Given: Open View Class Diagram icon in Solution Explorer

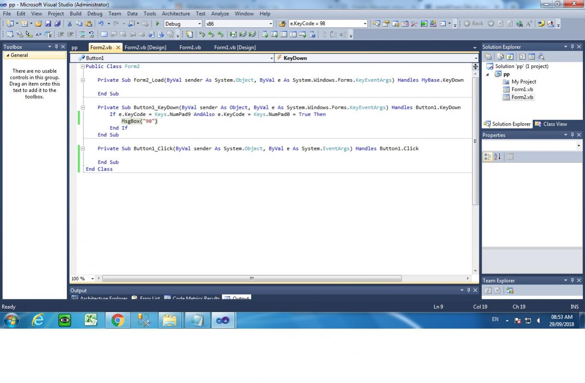Looking at the screenshot, I should 541,56.
